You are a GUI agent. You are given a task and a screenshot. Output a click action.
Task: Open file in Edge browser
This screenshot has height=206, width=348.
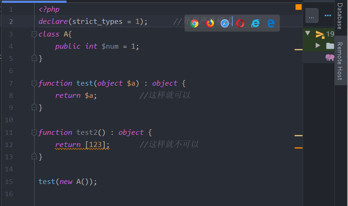click(271, 23)
